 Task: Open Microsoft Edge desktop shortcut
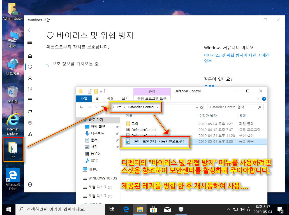pos(13,179)
